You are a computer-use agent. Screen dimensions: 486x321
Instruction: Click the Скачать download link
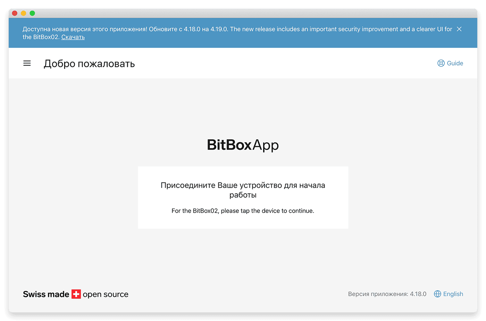pyautogui.click(x=73, y=37)
